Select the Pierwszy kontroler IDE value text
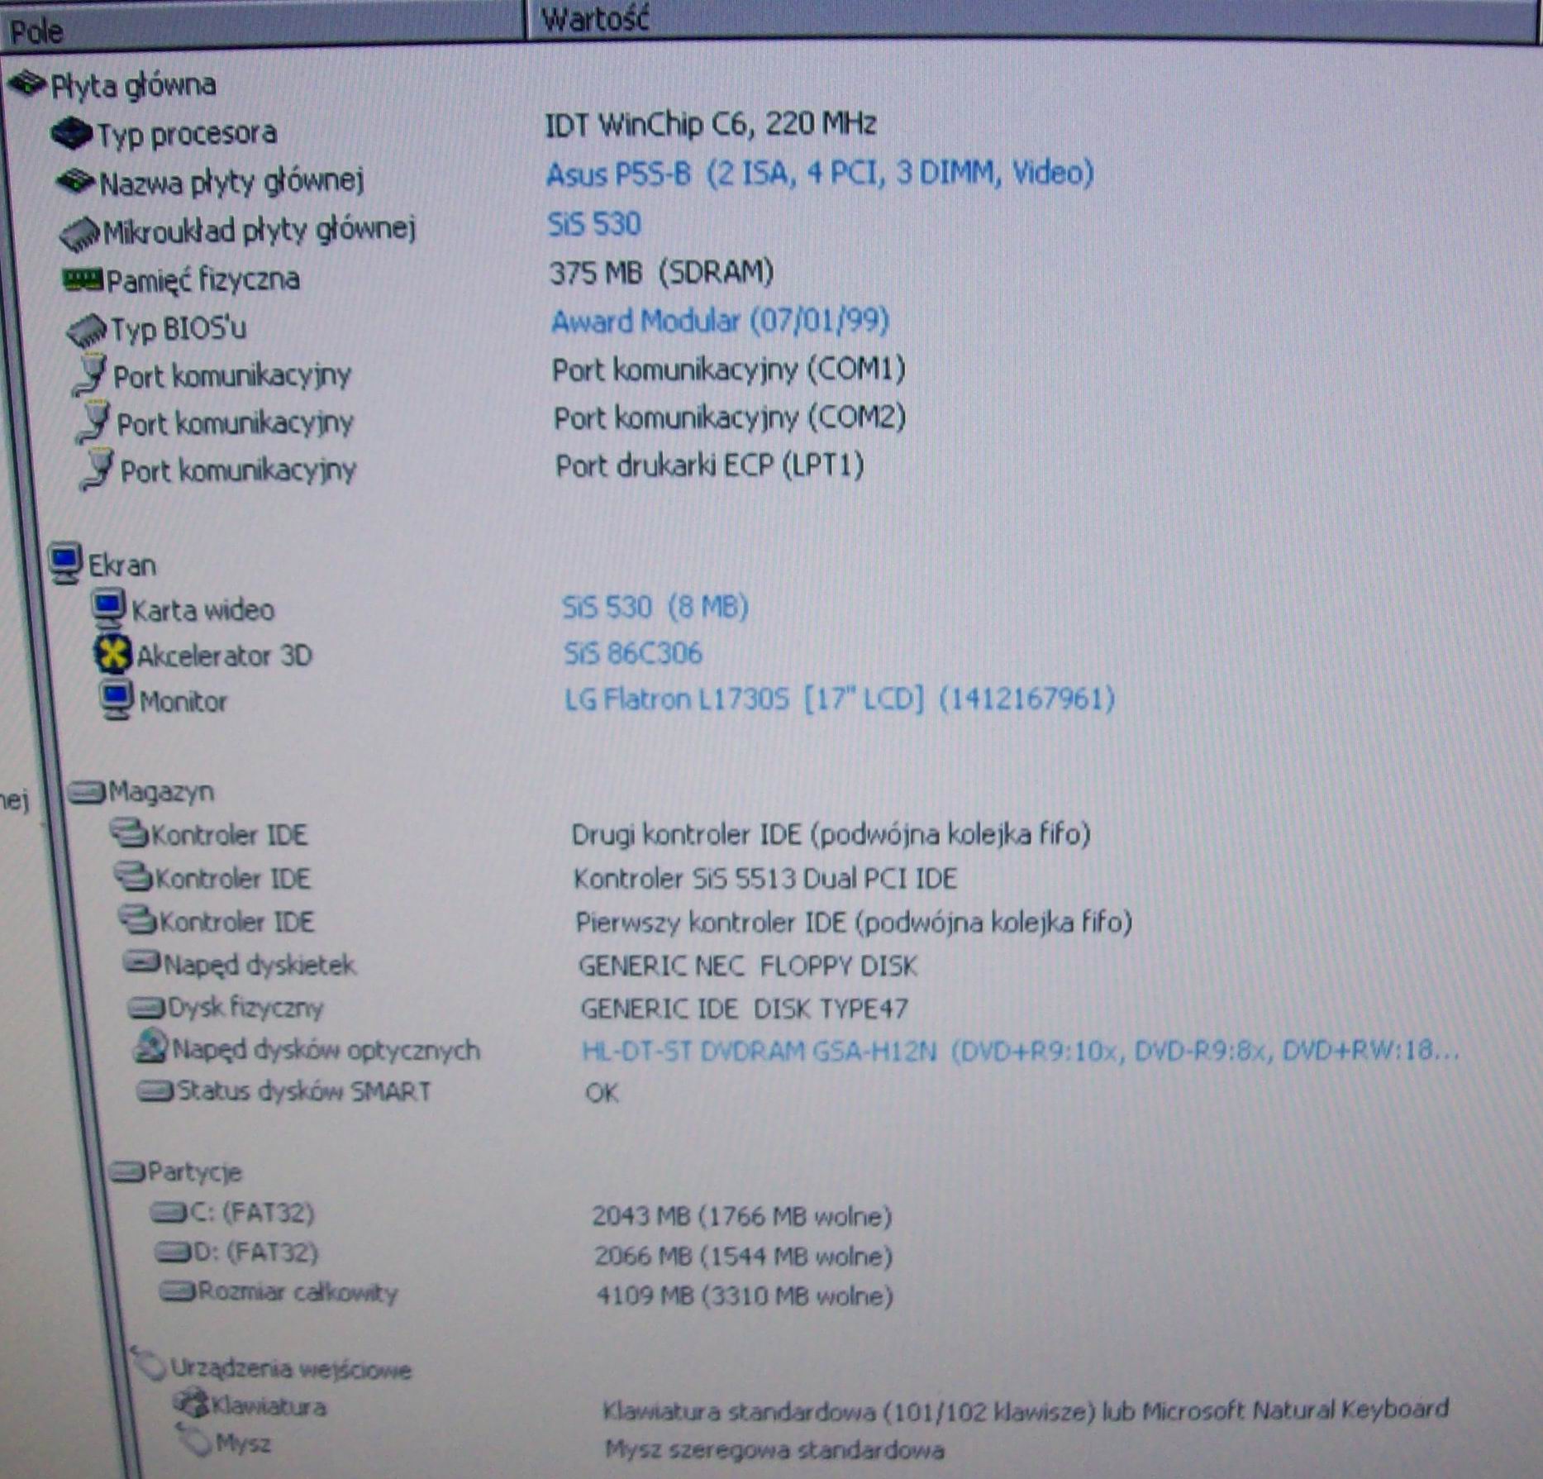This screenshot has height=1479, width=1543. (854, 922)
